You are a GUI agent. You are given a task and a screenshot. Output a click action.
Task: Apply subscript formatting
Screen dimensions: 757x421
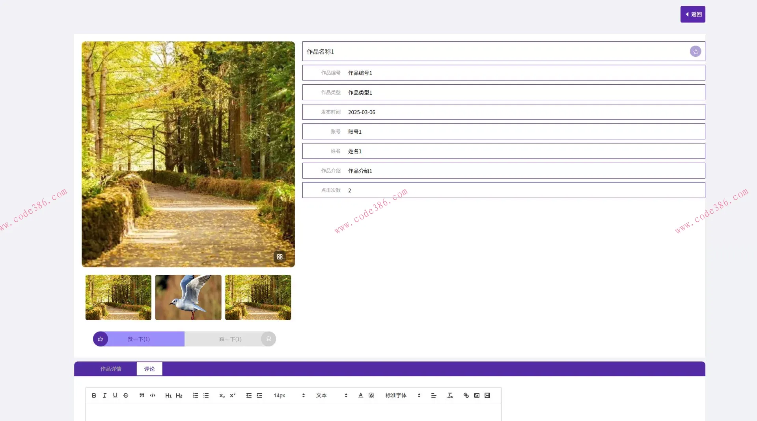(x=222, y=395)
